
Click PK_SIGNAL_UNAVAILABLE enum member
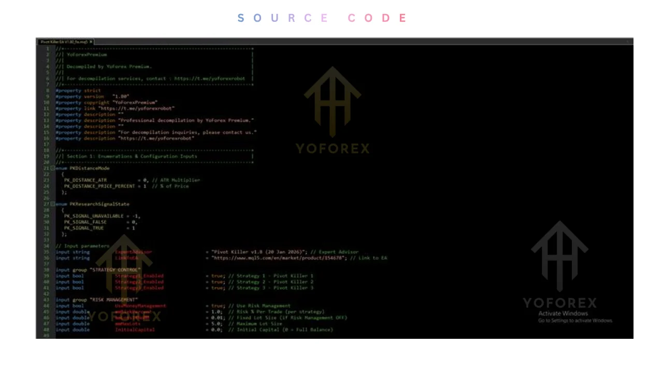(94, 216)
